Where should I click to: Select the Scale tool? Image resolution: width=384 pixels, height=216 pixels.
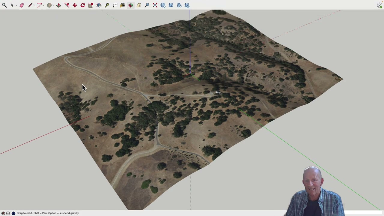(91, 5)
